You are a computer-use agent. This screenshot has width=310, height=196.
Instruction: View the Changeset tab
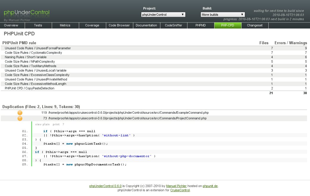tap(255, 26)
